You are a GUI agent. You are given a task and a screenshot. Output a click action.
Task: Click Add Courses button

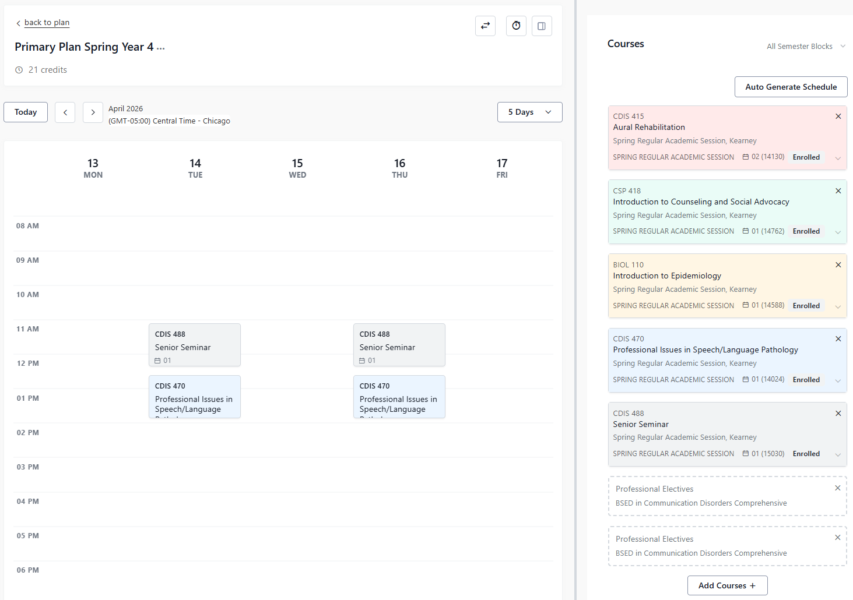pos(727,585)
